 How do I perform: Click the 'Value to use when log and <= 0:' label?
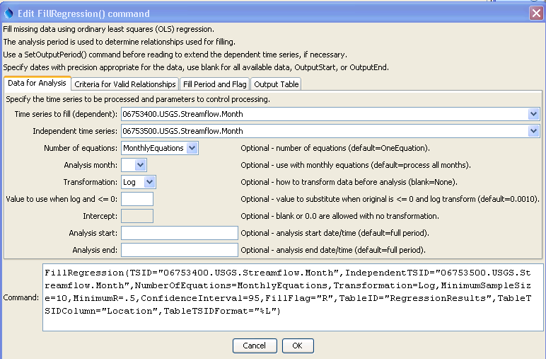click(x=62, y=199)
